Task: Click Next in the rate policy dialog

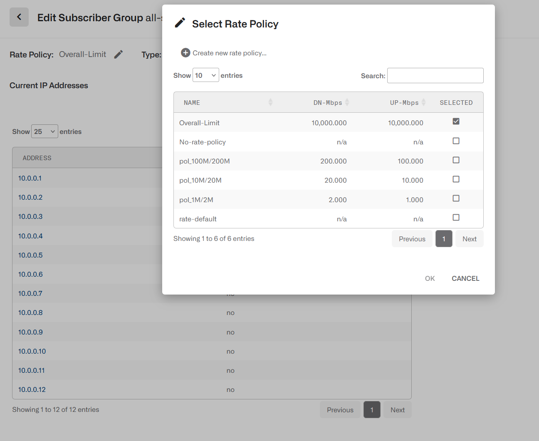Action: pyautogui.click(x=469, y=239)
